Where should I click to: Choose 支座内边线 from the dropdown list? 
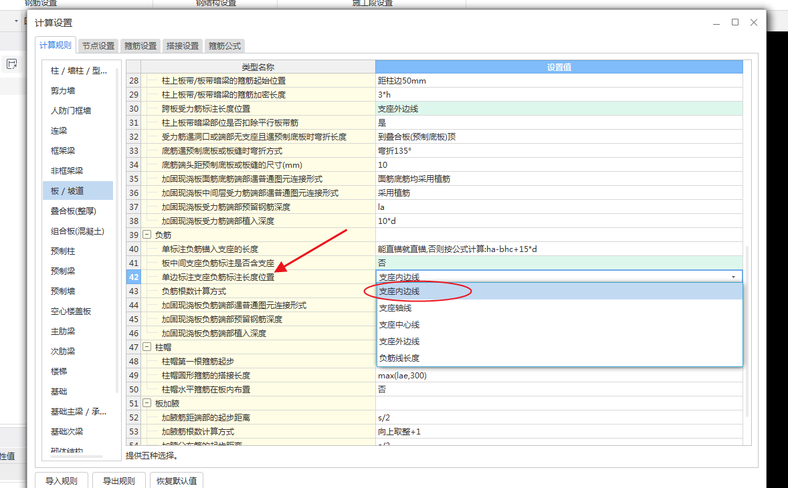pos(559,291)
